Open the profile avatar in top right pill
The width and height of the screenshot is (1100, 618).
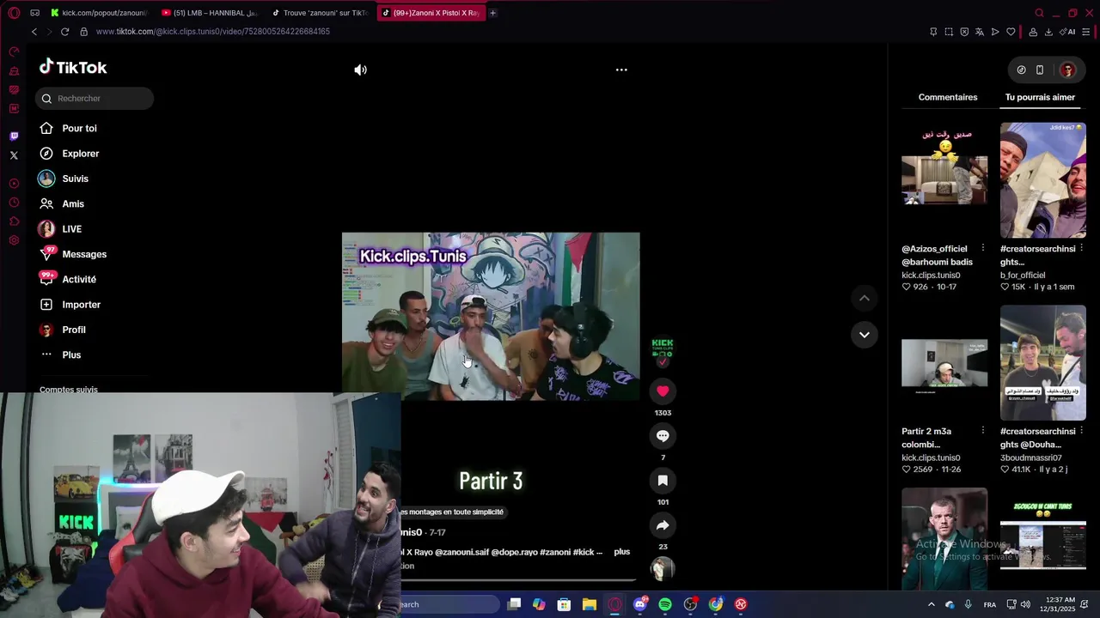click(x=1067, y=70)
